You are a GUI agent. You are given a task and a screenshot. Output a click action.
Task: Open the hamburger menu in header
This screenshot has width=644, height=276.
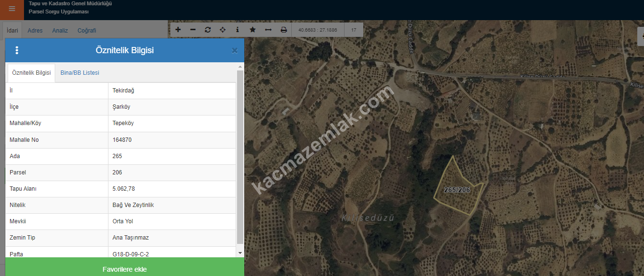click(x=12, y=9)
